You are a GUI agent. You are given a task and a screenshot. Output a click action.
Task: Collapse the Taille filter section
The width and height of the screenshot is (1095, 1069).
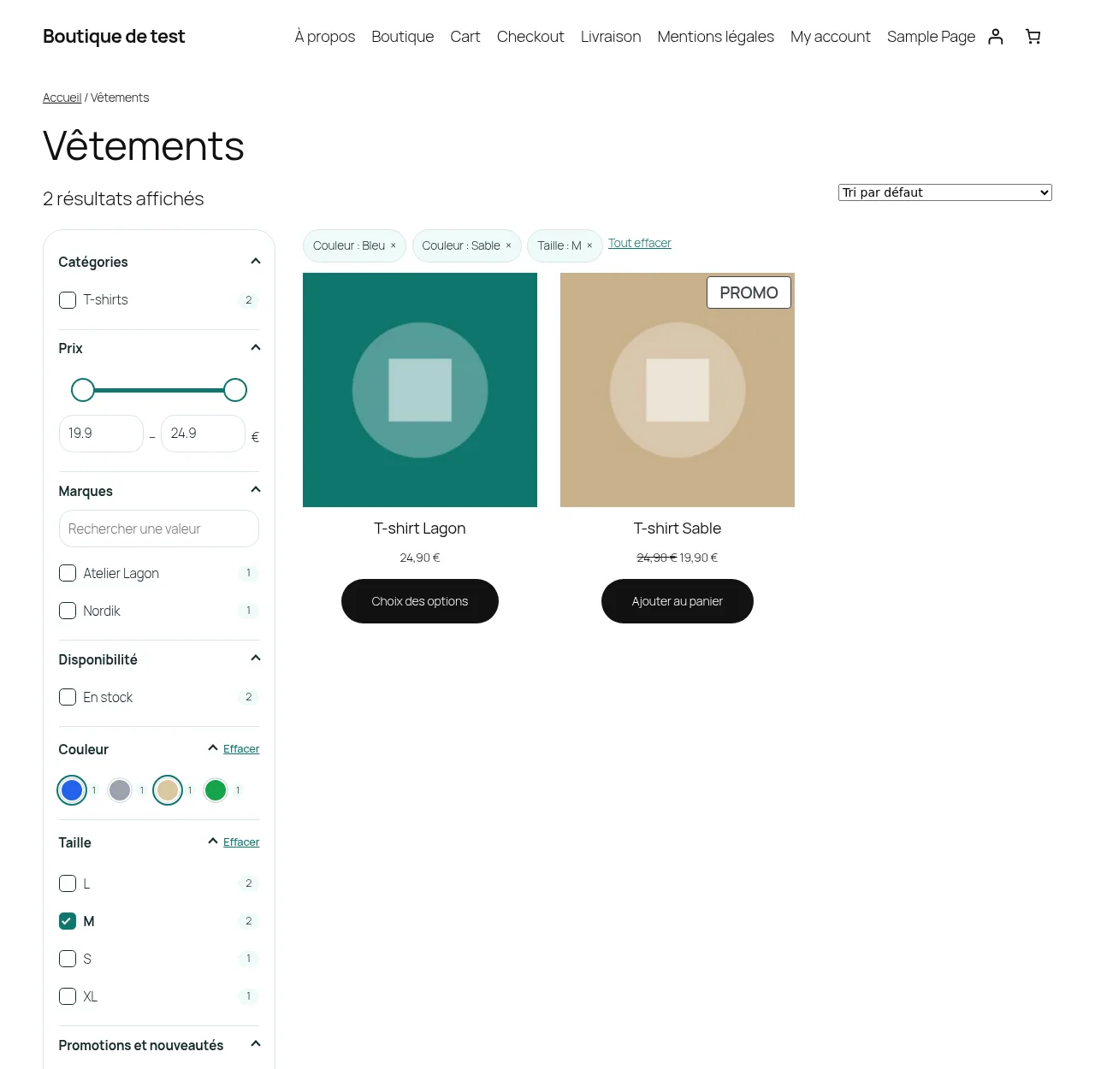click(213, 842)
